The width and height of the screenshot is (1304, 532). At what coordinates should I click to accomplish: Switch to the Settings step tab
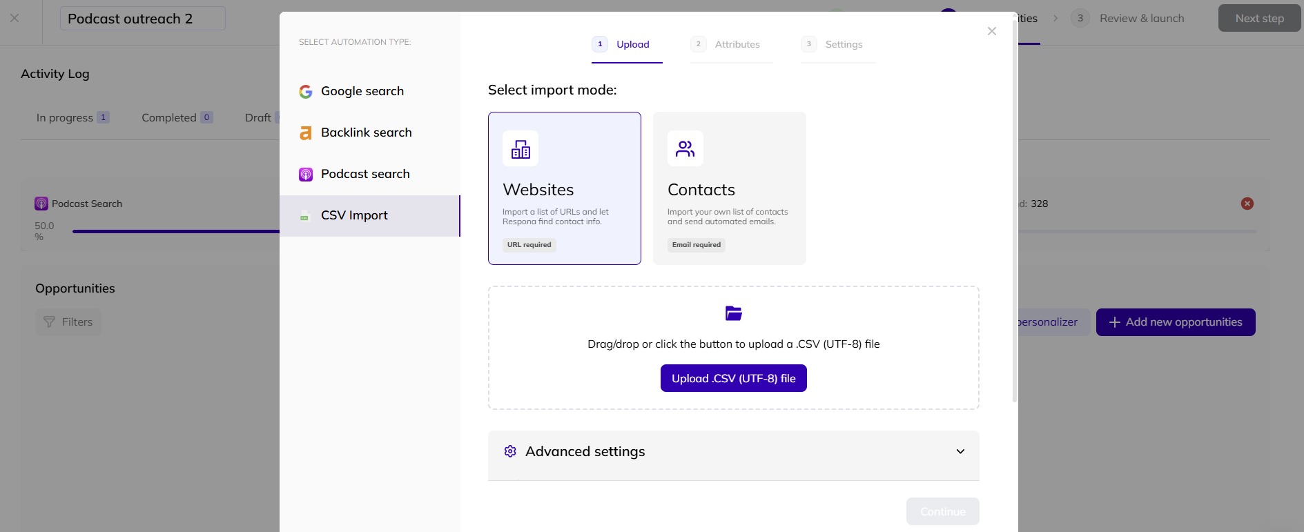[837, 45]
